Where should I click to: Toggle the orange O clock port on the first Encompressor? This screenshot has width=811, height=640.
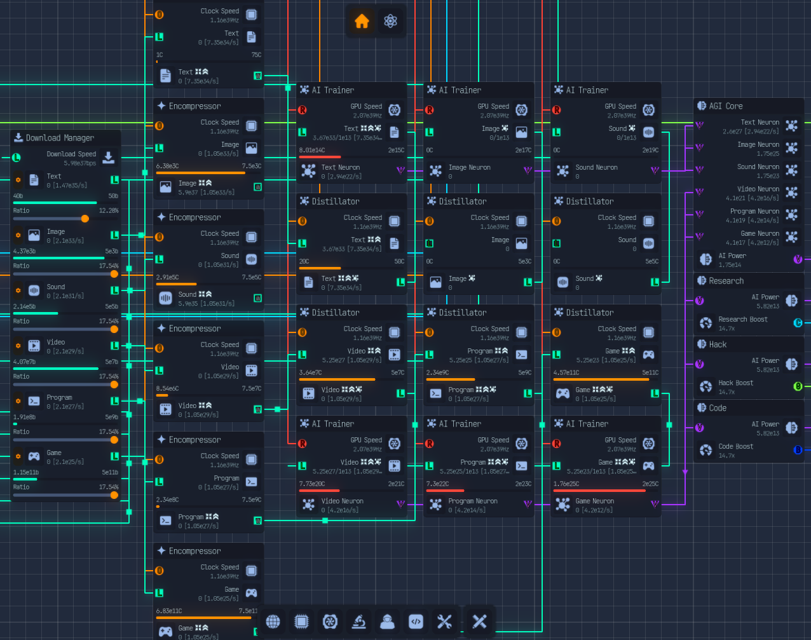click(x=159, y=126)
